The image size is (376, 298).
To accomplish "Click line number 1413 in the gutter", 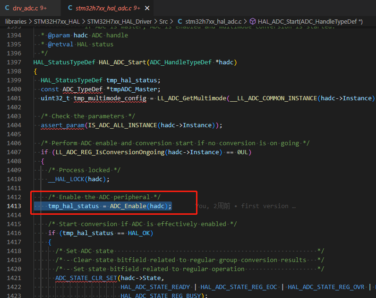I will pyautogui.click(x=14, y=206).
